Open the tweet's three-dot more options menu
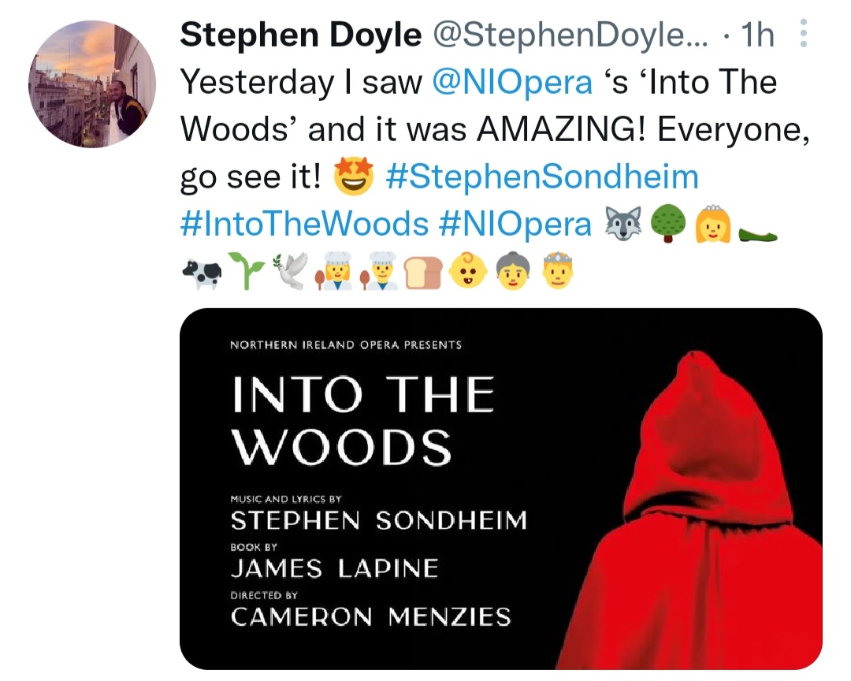 804,34
